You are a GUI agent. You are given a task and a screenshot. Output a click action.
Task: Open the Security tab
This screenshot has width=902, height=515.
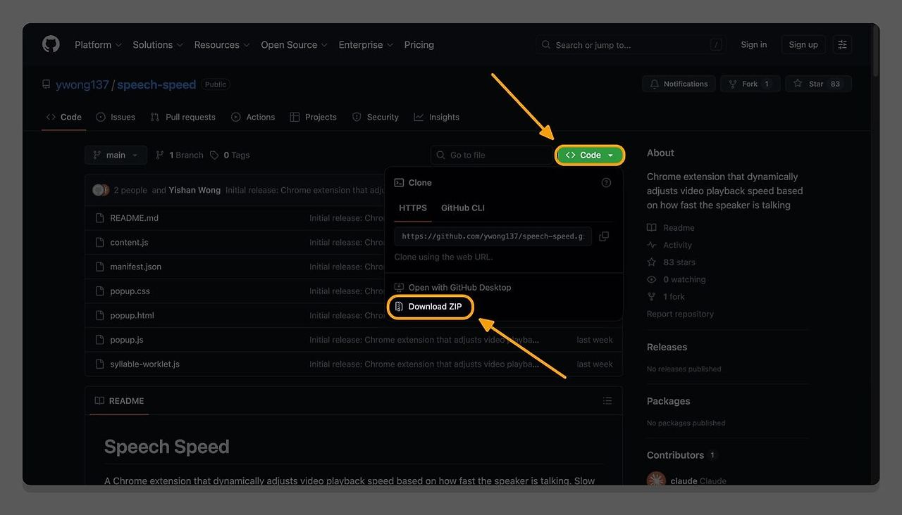pyautogui.click(x=376, y=117)
